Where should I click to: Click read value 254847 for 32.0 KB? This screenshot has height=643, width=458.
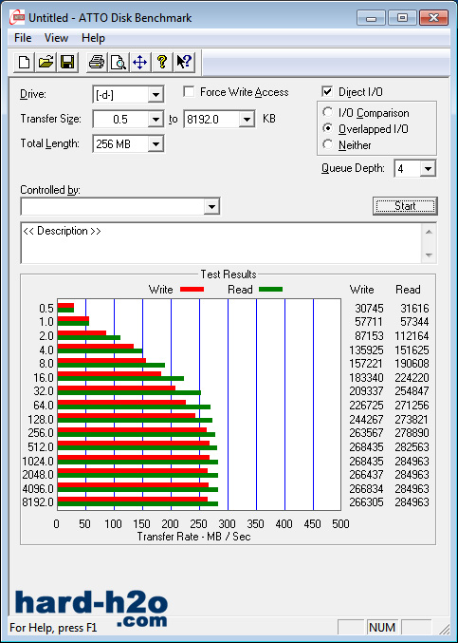point(412,391)
